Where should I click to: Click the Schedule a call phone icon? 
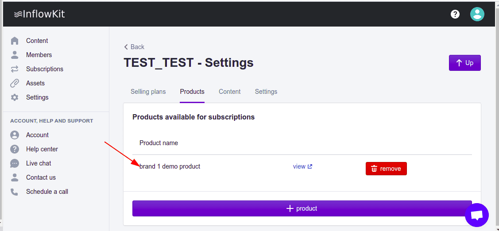(15, 192)
